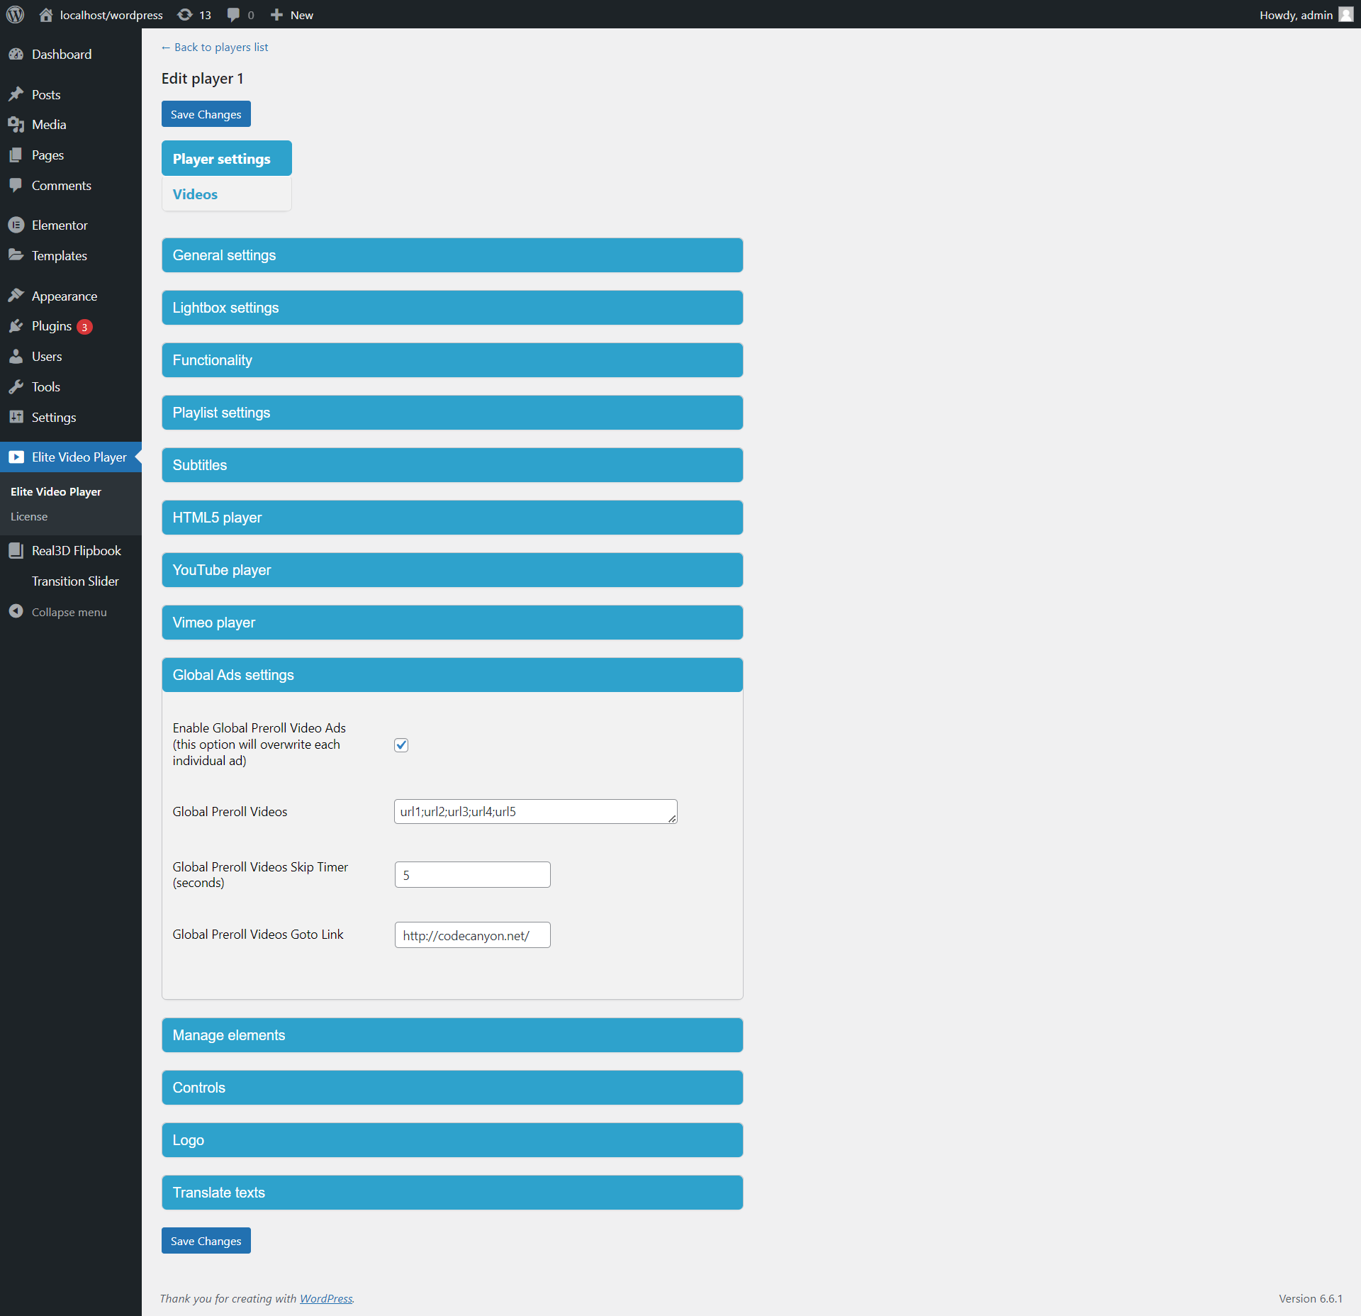Uncheck Enable Global Preroll Video Ads

[x=401, y=745]
